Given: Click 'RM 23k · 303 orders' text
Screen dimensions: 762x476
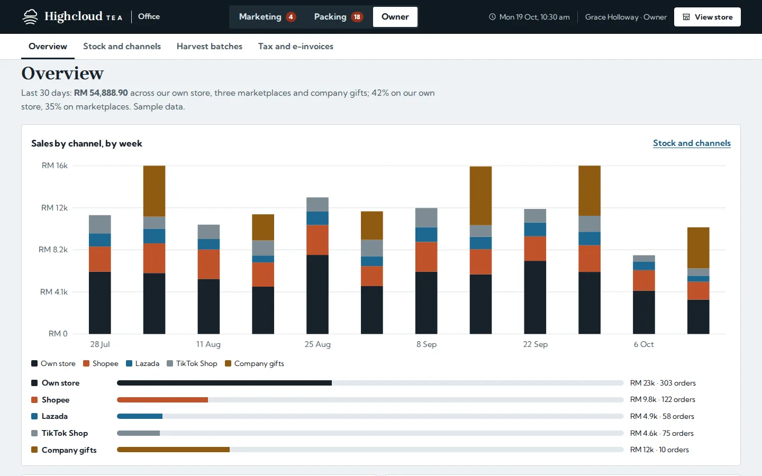Looking at the screenshot, I should [x=663, y=383].
